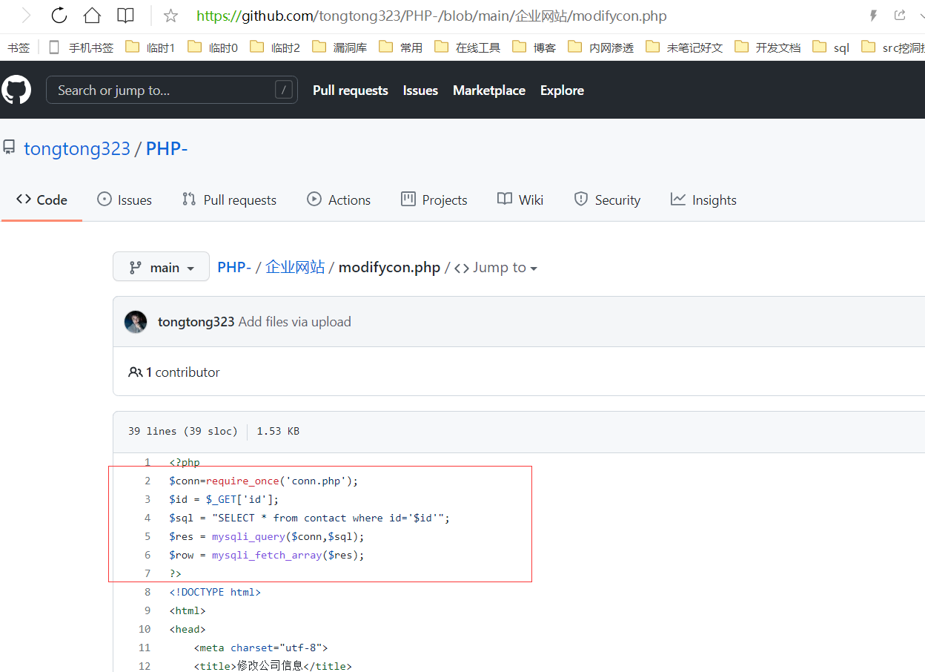
Task: Open the 手机书签 bookmark
Action: pos(82,47)
